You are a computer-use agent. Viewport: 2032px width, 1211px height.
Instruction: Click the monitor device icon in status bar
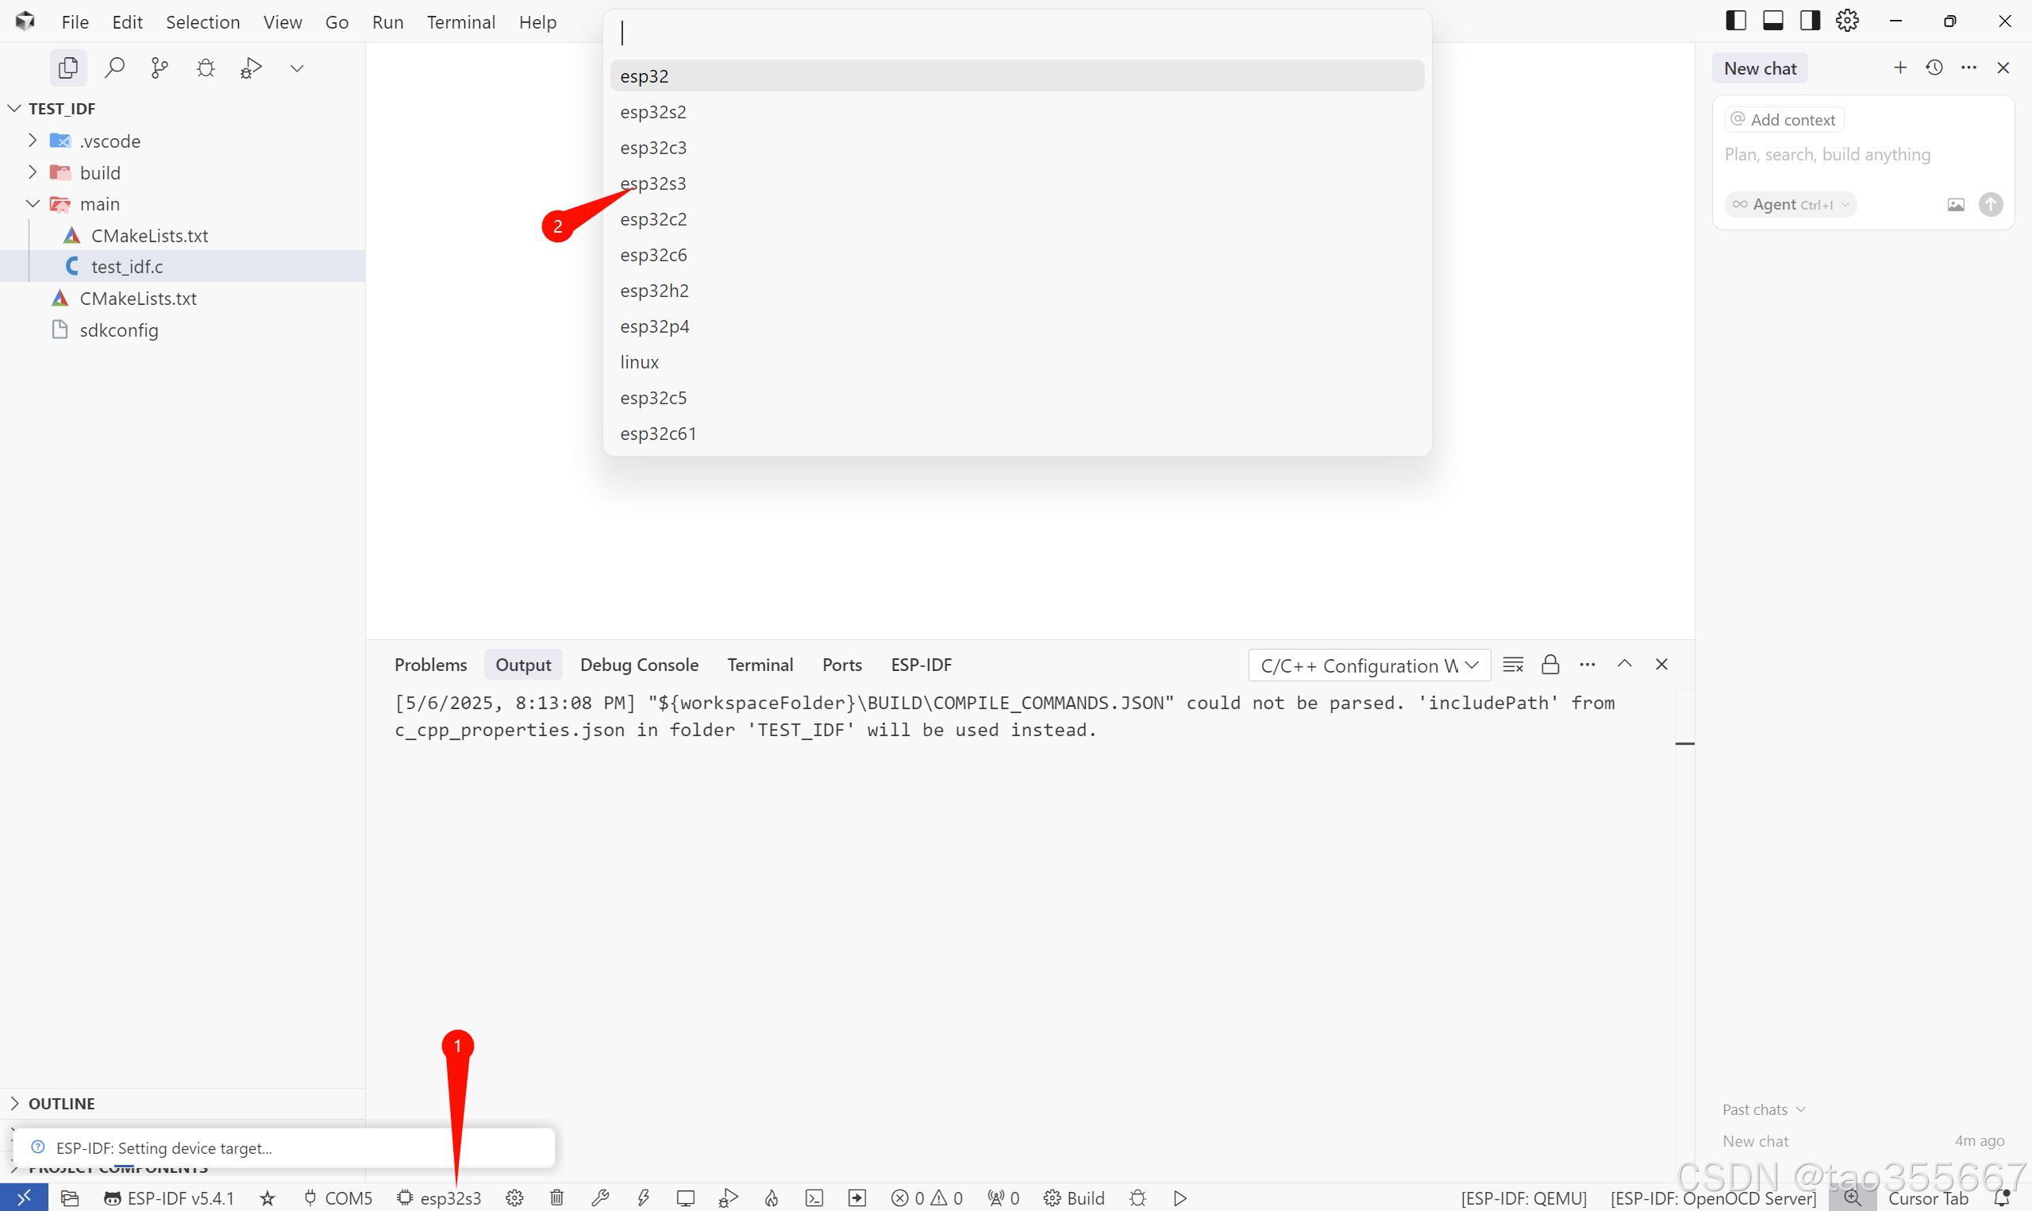point(686,1198)
